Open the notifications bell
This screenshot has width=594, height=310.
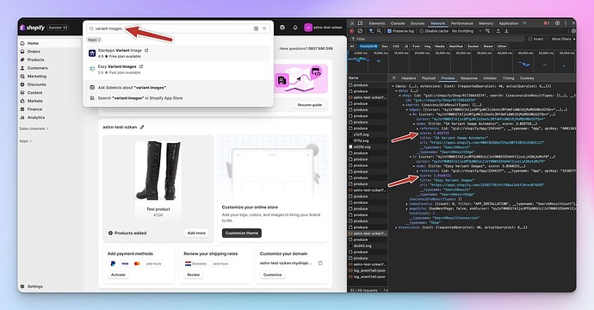click(x=295, y=28)
